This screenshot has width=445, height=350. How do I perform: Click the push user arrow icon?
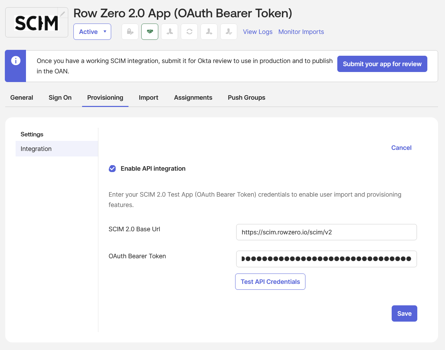click(x=209, y=32)
